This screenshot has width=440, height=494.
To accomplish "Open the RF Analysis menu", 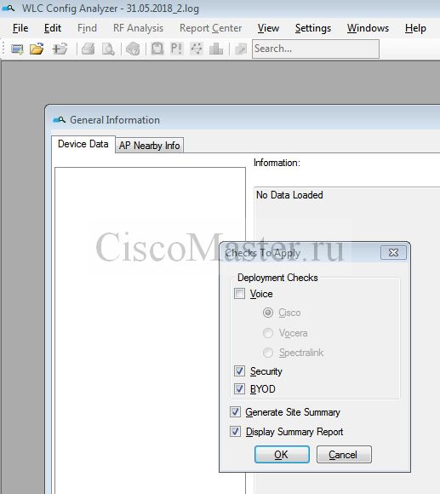I will click(x=138, y=28).
